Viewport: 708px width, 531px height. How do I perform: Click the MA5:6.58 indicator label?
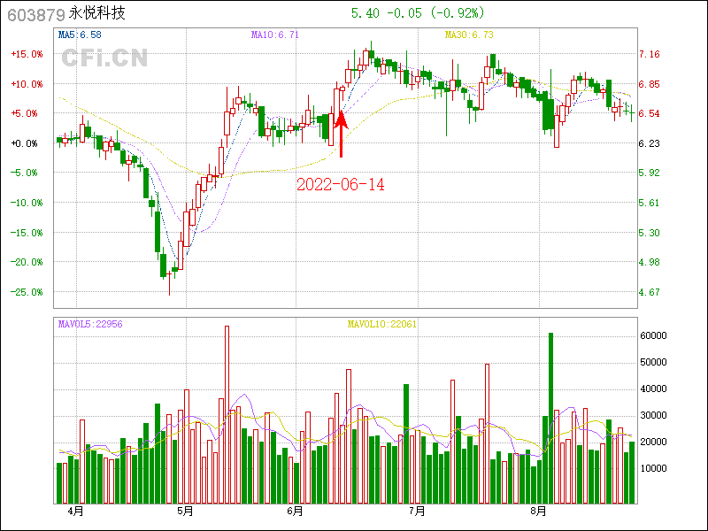[x=80, y=35]
